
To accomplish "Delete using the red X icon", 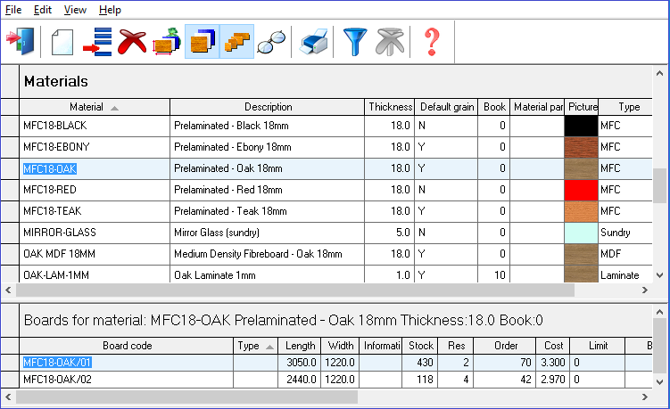I will click(x=132, y=42).
